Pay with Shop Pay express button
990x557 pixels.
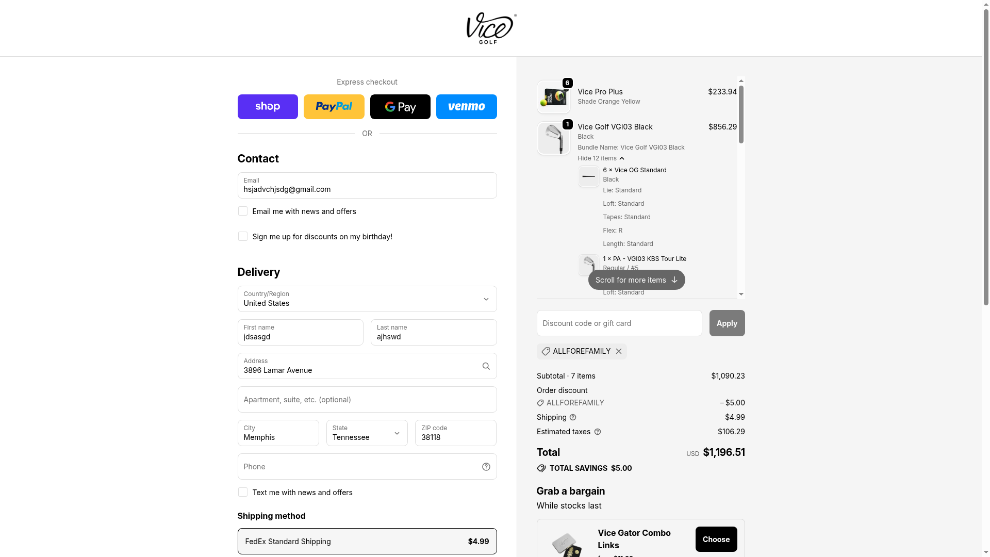pos(268,107)
